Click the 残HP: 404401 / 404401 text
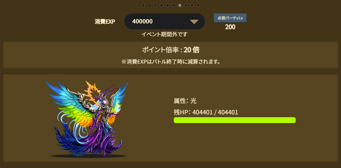341x168 pixels. click(206, 112)
